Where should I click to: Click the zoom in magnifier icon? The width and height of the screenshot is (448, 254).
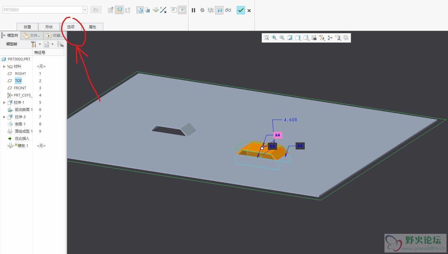pos(274,38)
